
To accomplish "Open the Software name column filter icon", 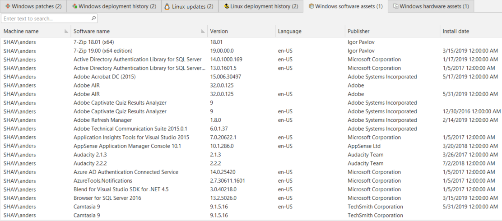I will pos(203,31).
